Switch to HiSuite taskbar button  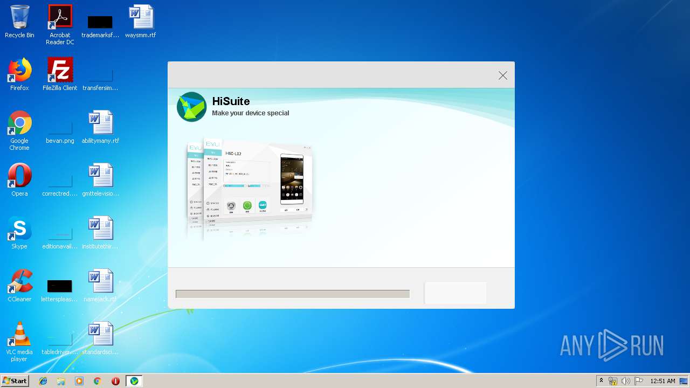(134, 381)
